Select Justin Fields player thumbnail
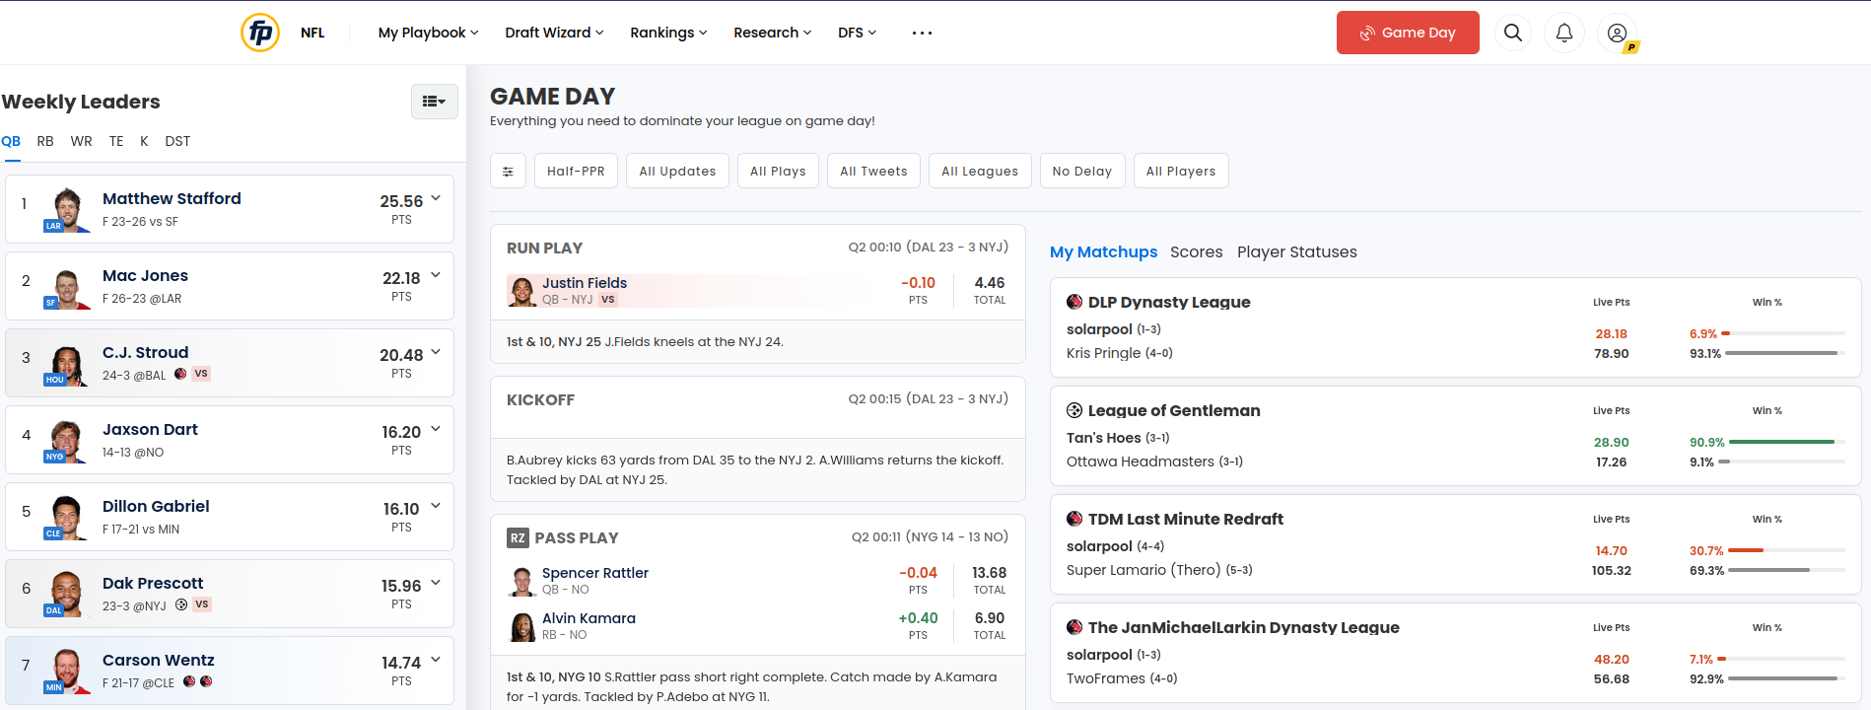The height and width of the screenshot is (710, 1871). (521, 291)
